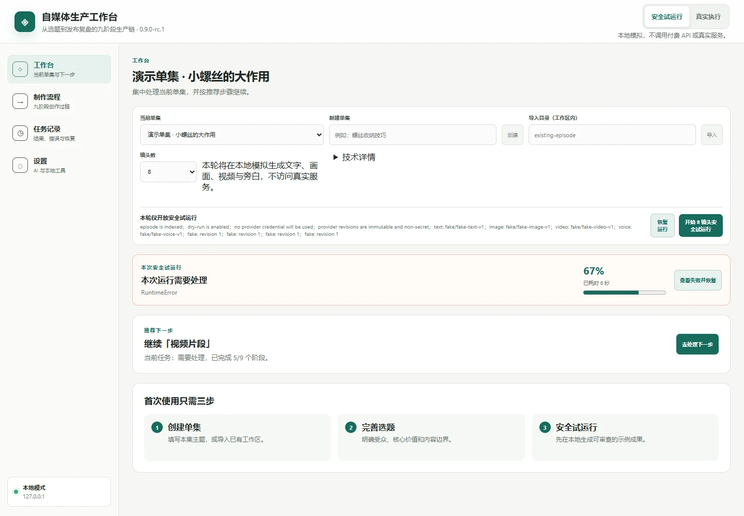The height and width of the screenshot is (516, 744).
Task: Switch to 安全试运行 mode
Action: (667, 17)
